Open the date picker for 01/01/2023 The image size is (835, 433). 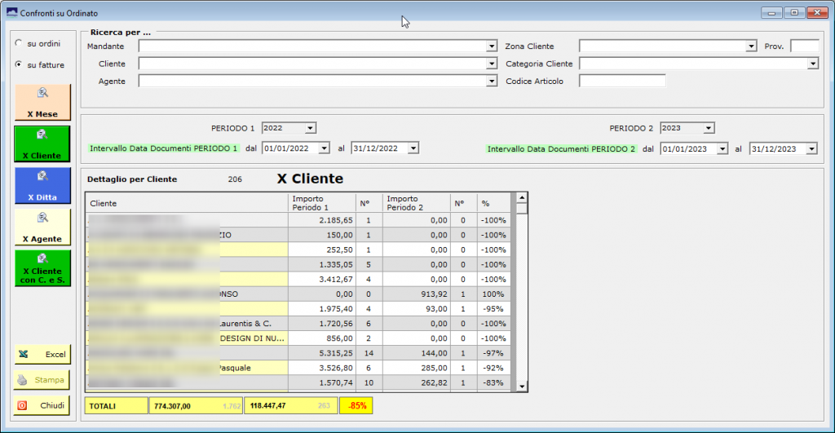tap(722, 149)
